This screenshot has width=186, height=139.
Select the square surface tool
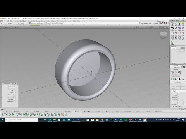coord(21,115)
